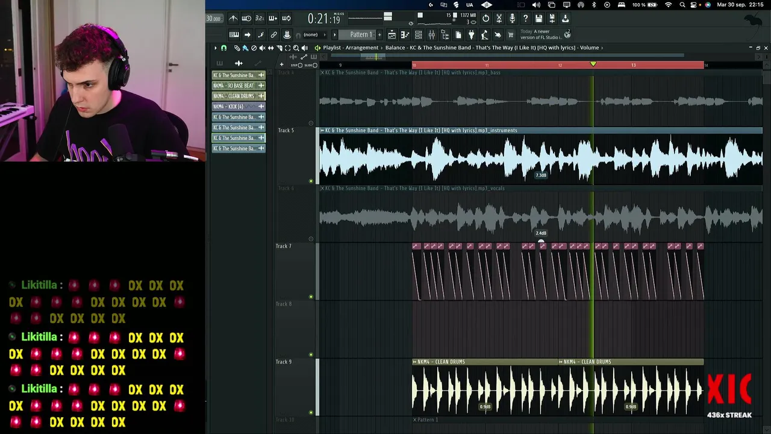Open macOS Bluetooth menu bar icon
Image resolution: width=771 pixels, height=434 pixels.
[594, 5]
